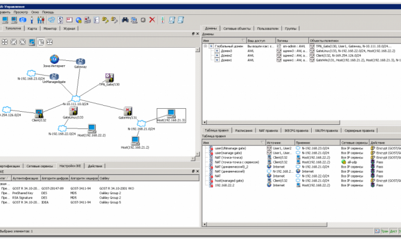Screen dimensions: 401x239
Task: Click the checklist icon in the toolbar
Action: pos(96,20)
